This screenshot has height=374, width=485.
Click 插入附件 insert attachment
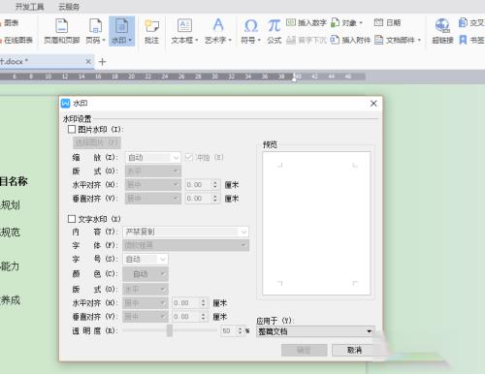350,40
